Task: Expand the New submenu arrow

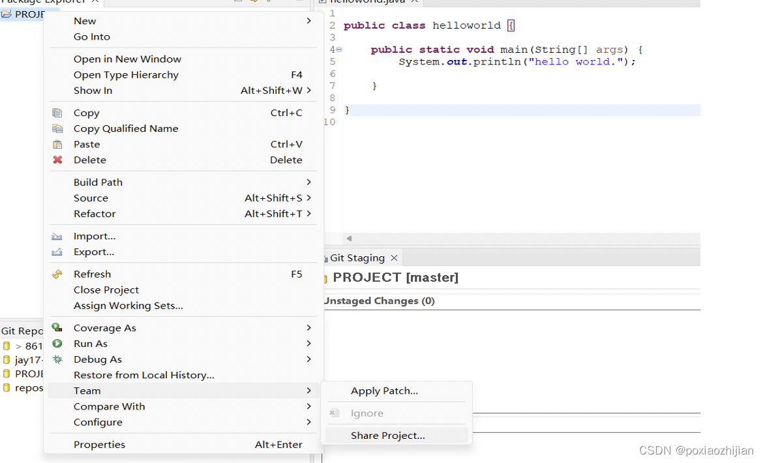Action: [308, 21]
